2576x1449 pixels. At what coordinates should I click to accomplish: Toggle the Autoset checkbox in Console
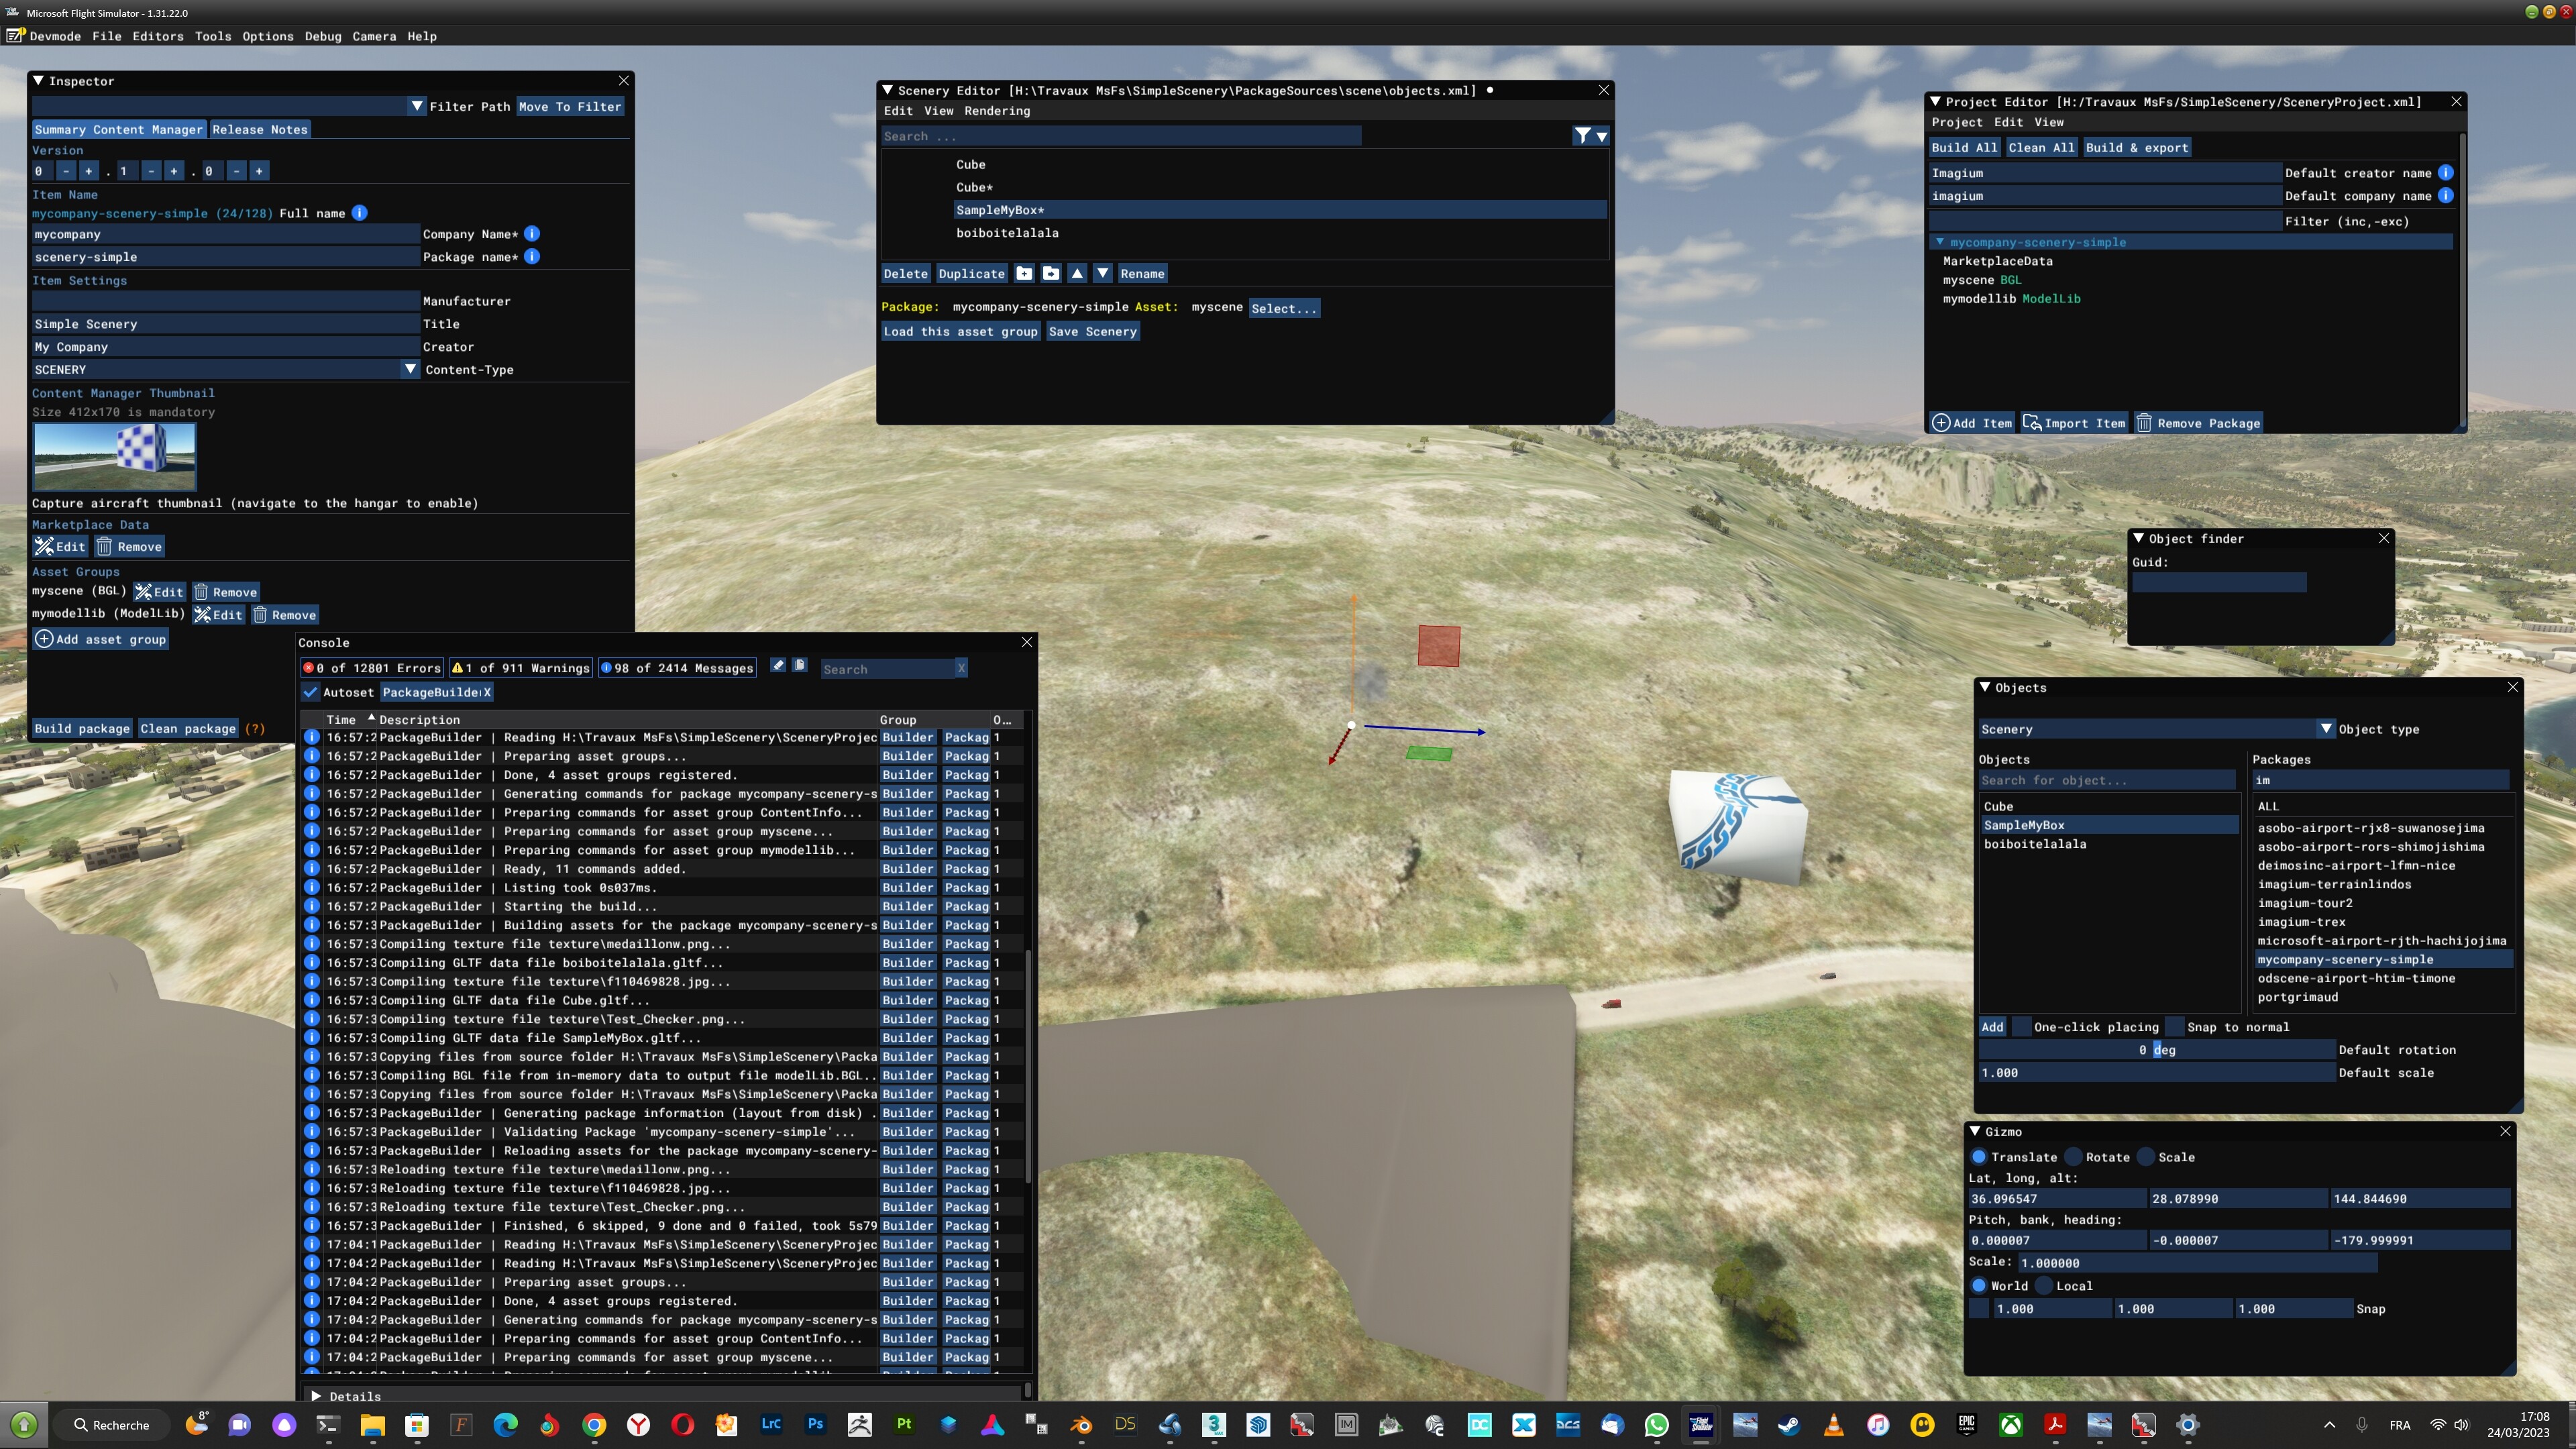pyautogui.click(x=311, y=692)
